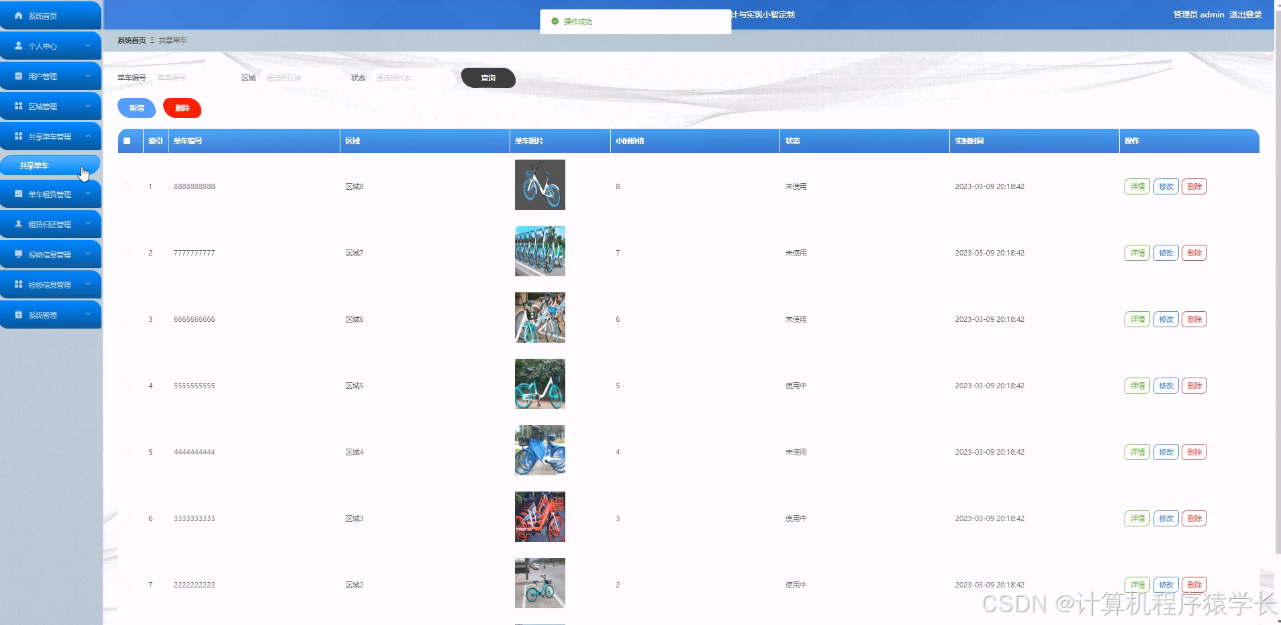Screen dimensions: 1281x625
Task: Click 退出登录 in the header
Action: click(x=1245, y=14)
